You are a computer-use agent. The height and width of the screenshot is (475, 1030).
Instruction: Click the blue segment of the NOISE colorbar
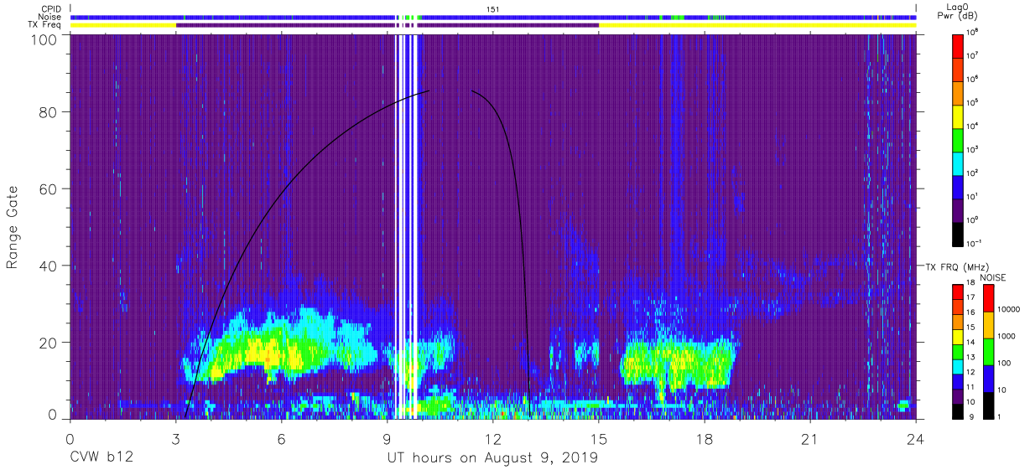pos(988,378)
